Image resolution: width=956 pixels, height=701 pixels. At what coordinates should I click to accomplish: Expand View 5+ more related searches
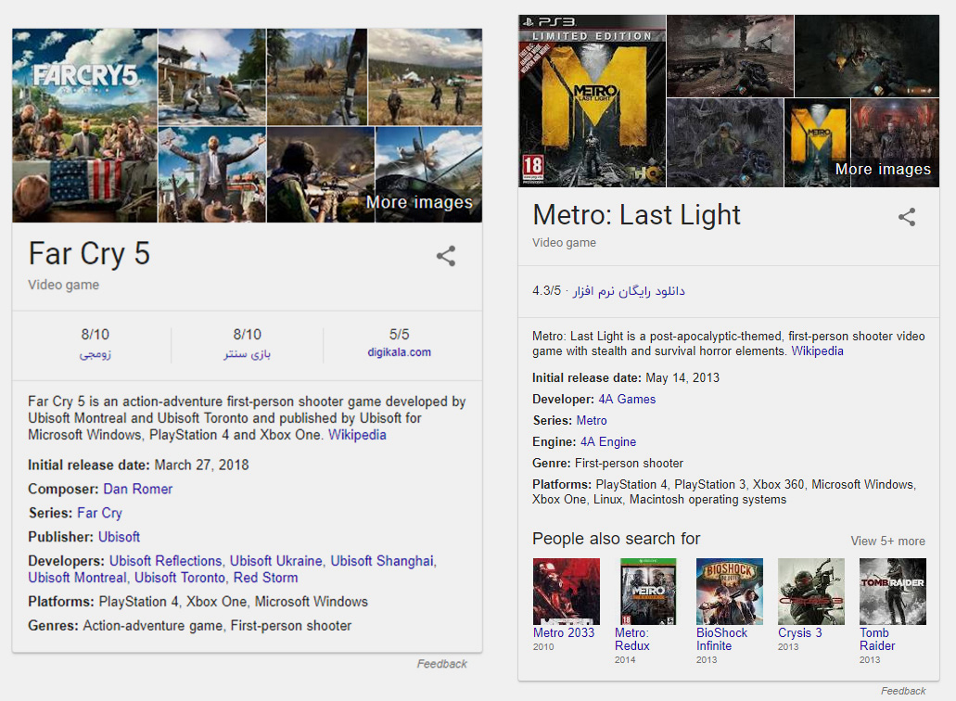[887, 541]
